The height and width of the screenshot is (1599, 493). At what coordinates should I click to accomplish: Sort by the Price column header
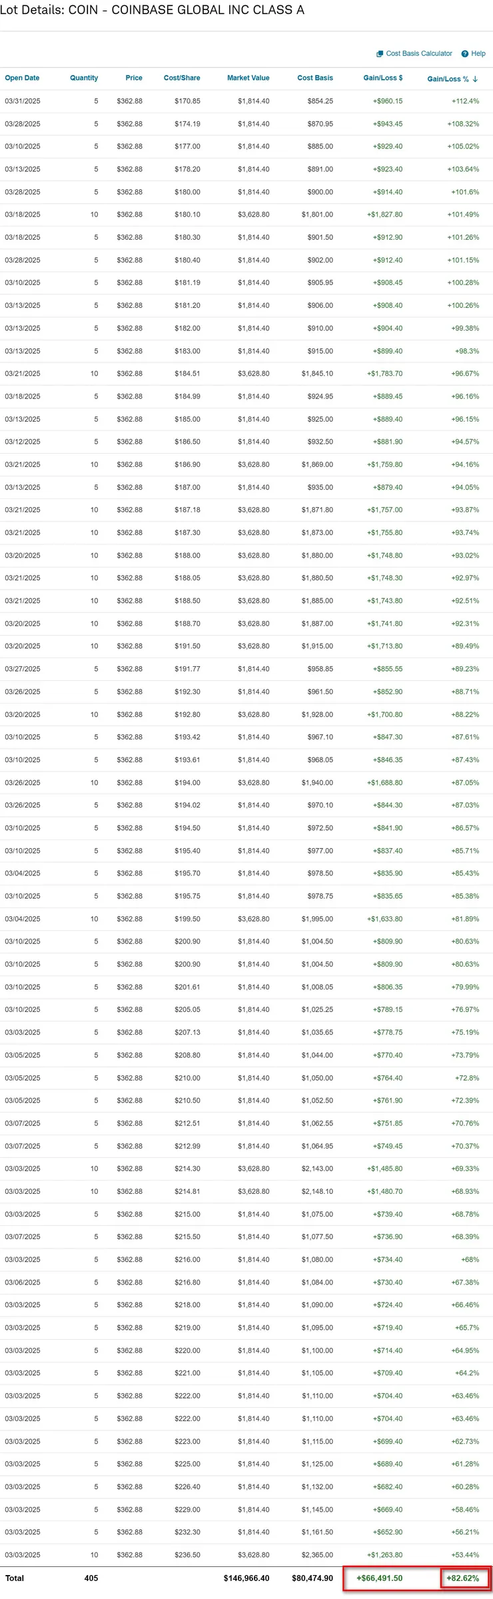(134, 78)
